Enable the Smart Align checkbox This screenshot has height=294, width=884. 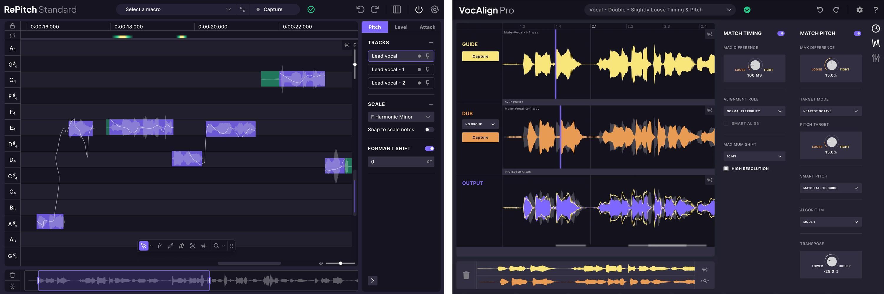coord(726,123)
